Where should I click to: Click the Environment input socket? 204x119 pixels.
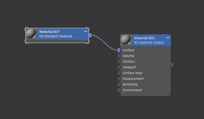(x=119, y=90)
